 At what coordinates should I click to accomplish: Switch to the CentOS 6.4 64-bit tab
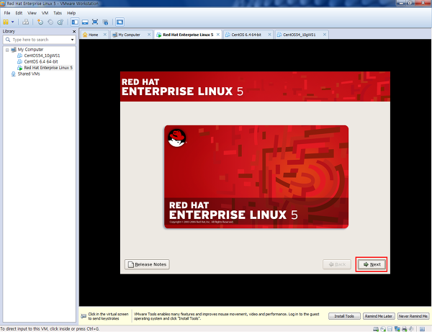pos(246,35)
